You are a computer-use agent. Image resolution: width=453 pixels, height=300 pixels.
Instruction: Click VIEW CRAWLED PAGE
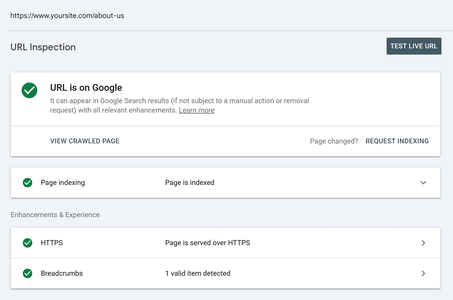[85, 141]
